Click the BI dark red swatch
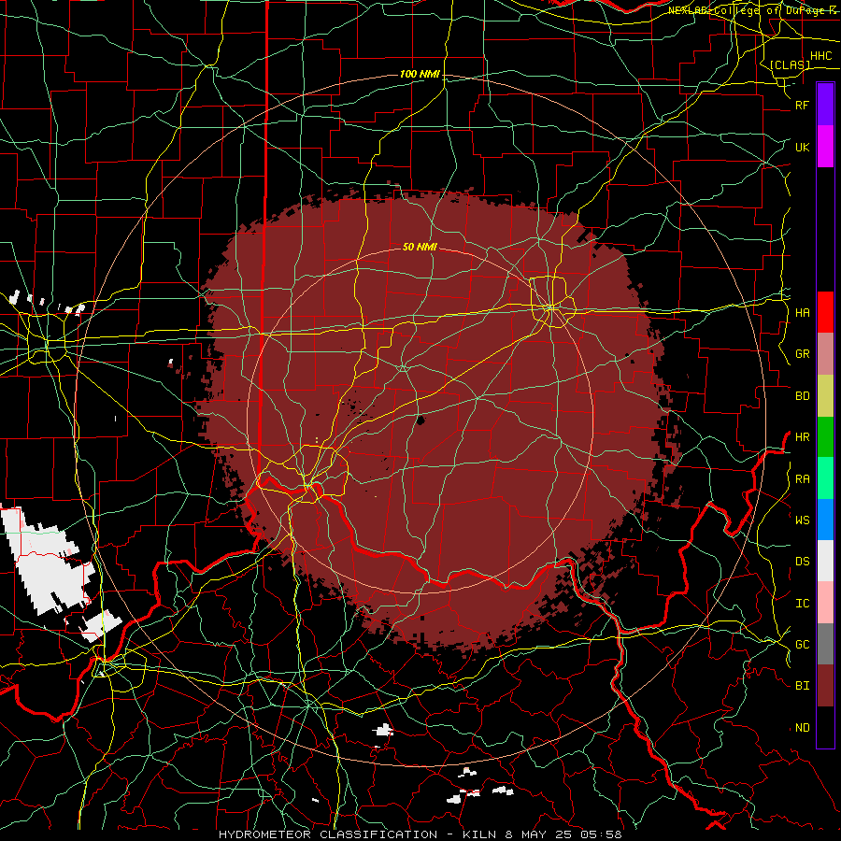Screen dimensions: 841x841 coord(825,686)
